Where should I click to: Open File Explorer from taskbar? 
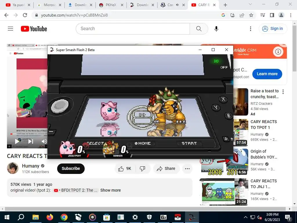[x=35, y=217]
